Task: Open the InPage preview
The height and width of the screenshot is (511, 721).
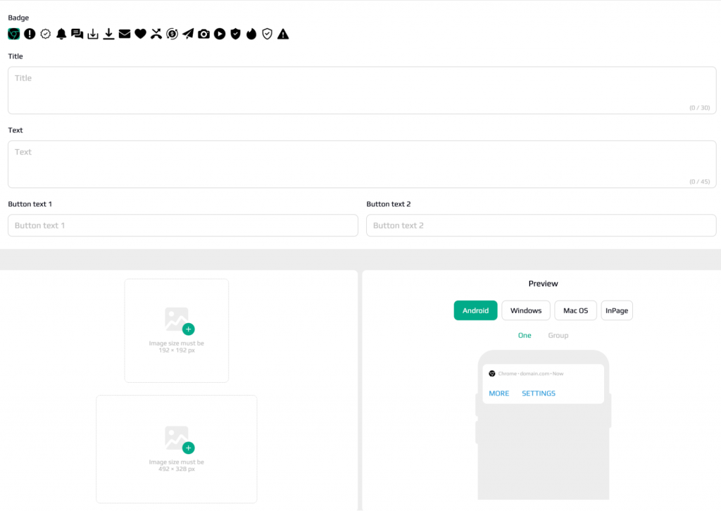Action: coord(617,310)
